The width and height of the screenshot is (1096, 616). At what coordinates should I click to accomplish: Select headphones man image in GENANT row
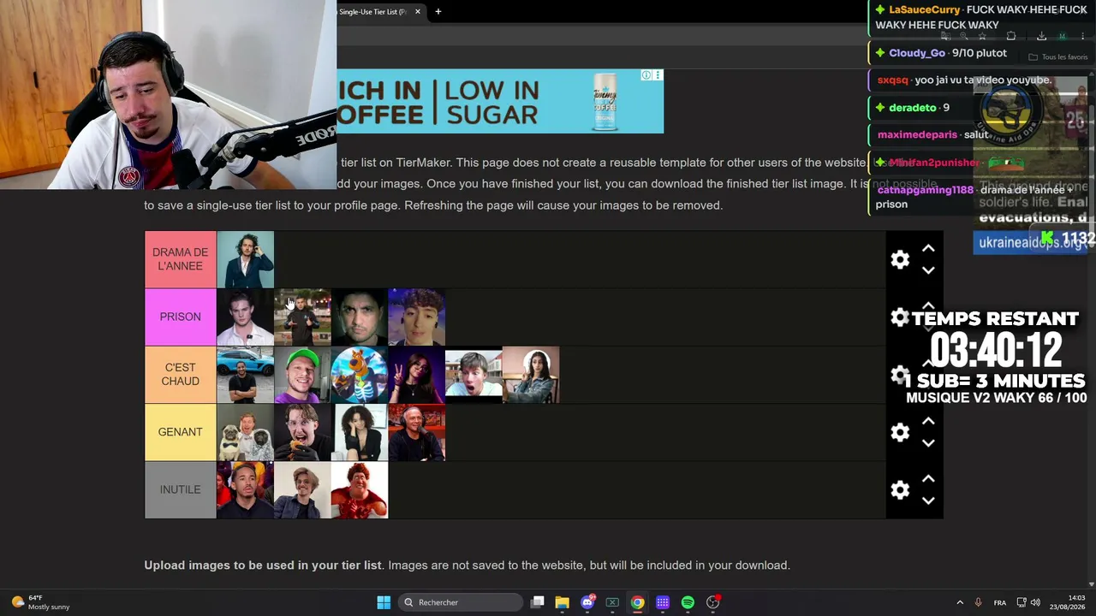[x=417, y=432]
